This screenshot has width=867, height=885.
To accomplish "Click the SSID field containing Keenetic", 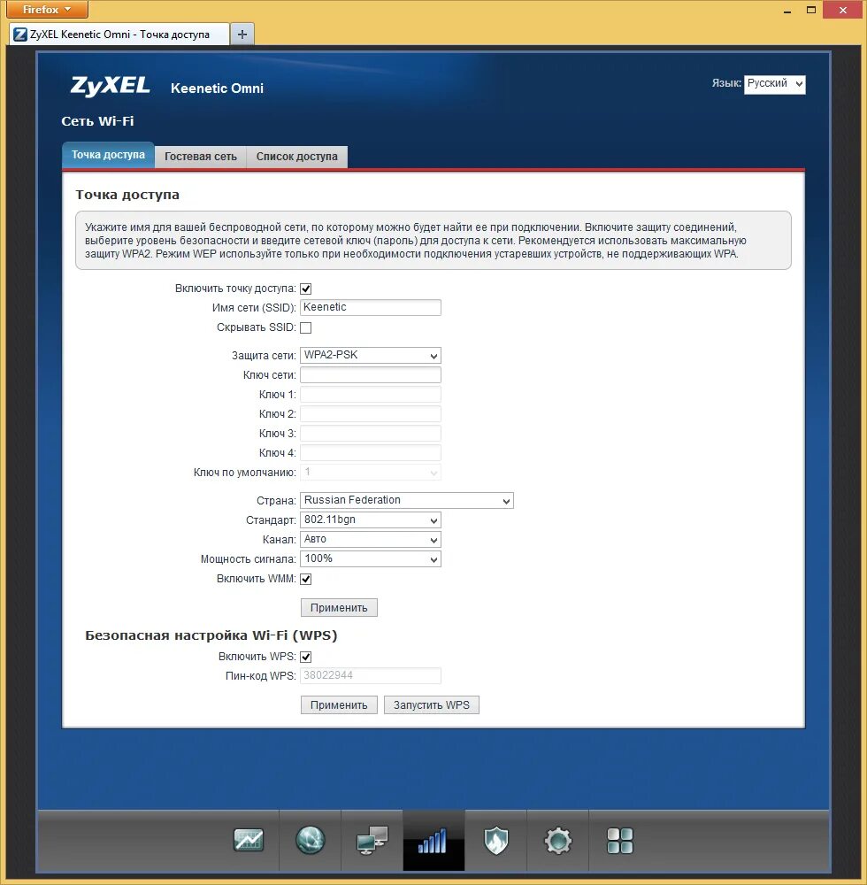I will click(x=370, y=308).
